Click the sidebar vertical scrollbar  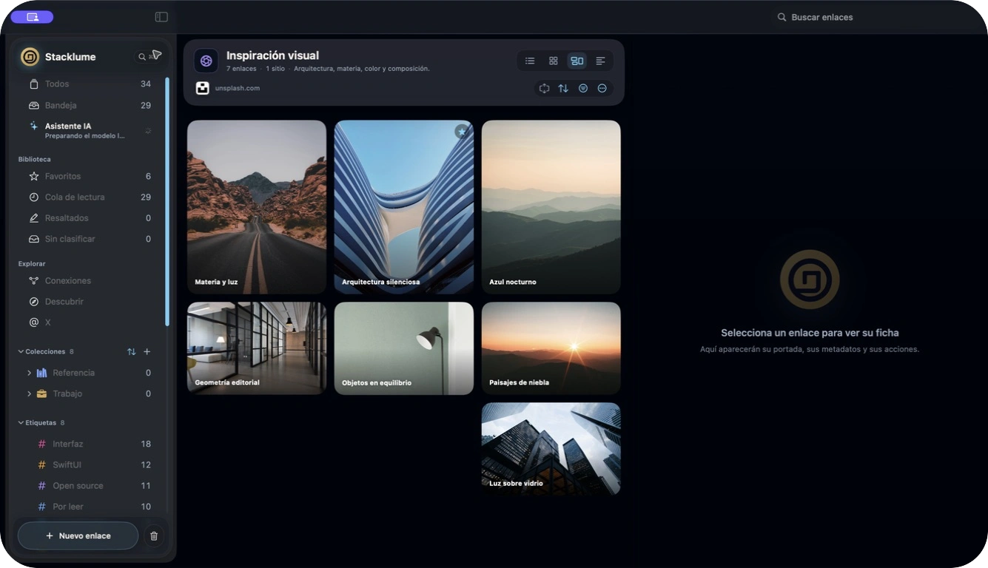(x=167, y=201)
